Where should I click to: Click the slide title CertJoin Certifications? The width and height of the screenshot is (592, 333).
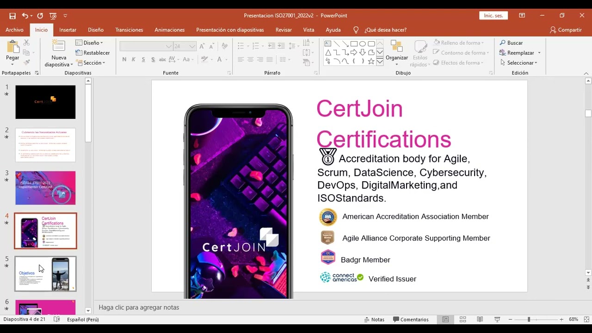click(x=383, y=124)
